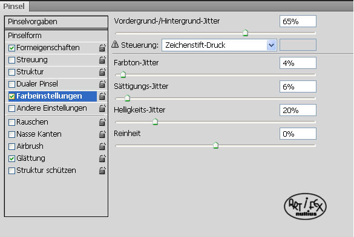
Task: Click the warning triangle beside Steuerung
Action: [x=115, y=44]
